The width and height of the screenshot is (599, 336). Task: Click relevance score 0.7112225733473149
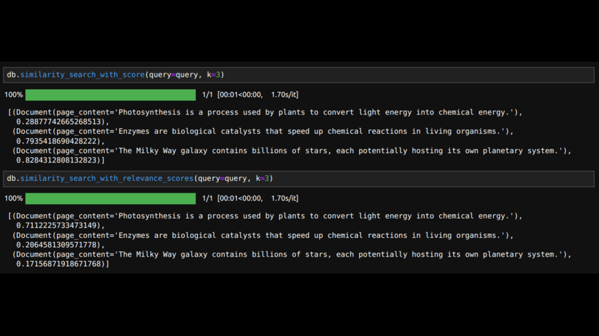point(56,226)
